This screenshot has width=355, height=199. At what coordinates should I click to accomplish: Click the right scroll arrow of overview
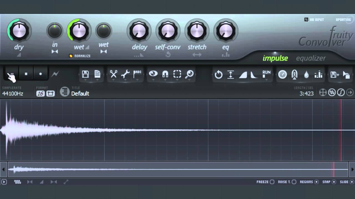pyautogui.click(x=352, y=169)
